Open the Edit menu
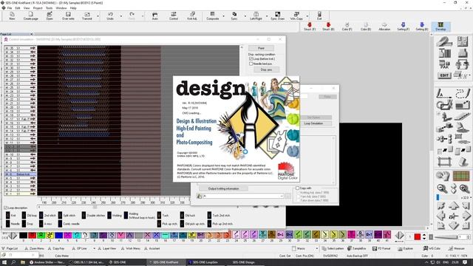Viewport: 473px width, 266px height. [18, 8]
